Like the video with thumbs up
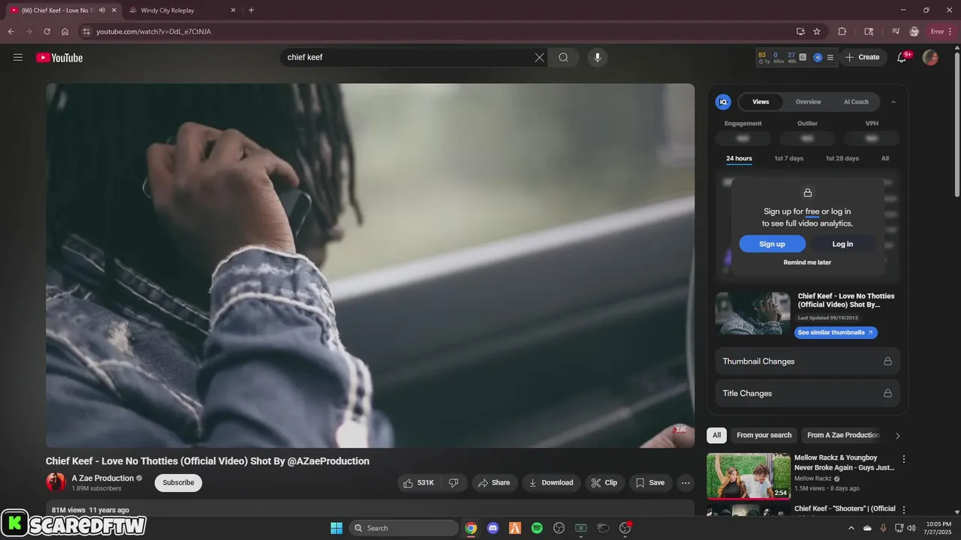Image resolution: width=961 pixels, height=540 pixels. (419, 483)
